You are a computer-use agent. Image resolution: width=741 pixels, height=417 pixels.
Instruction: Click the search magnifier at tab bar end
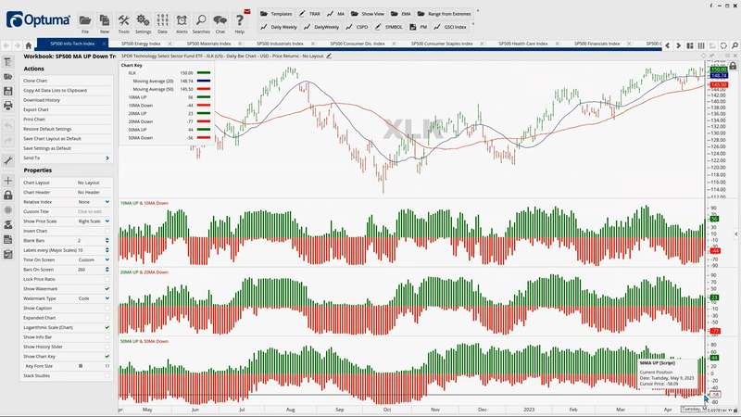(x=735, y=45)
